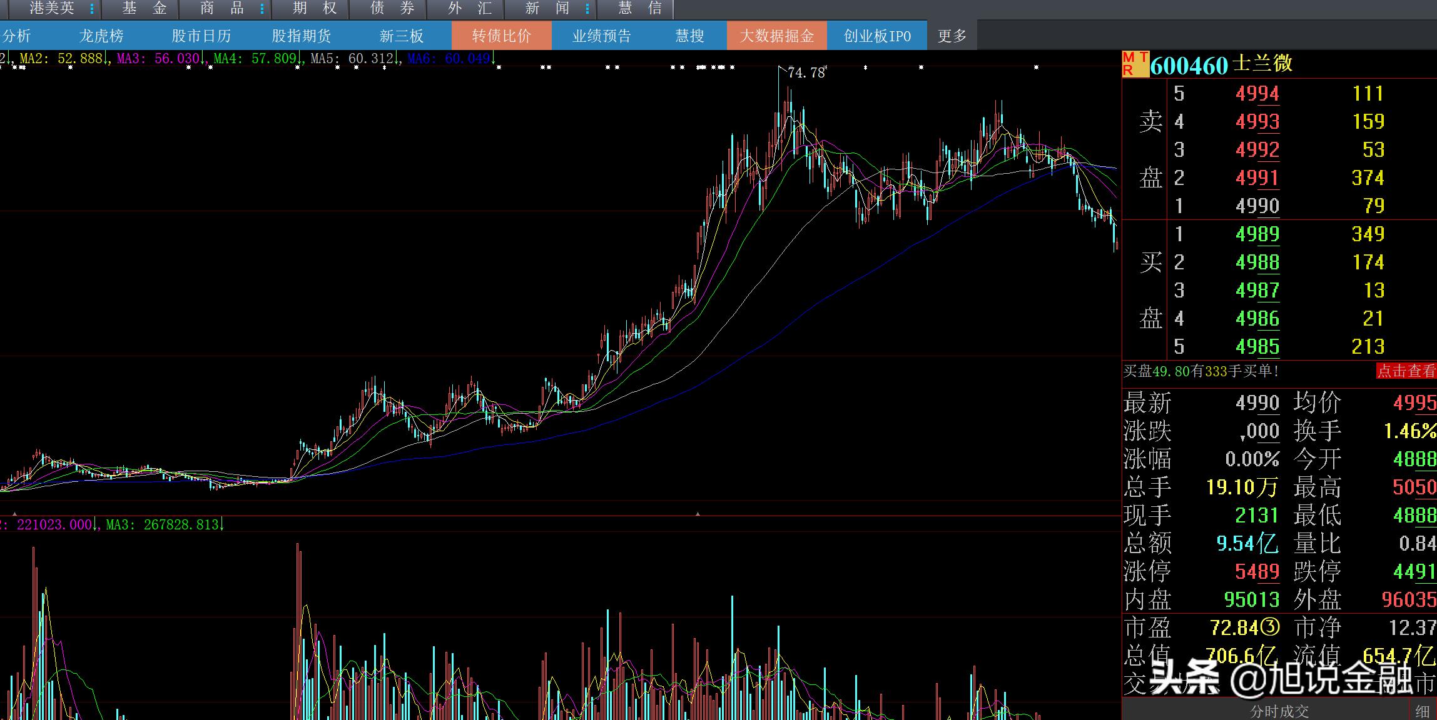Switch to the 基金 top tab

[x=145, y=9]
